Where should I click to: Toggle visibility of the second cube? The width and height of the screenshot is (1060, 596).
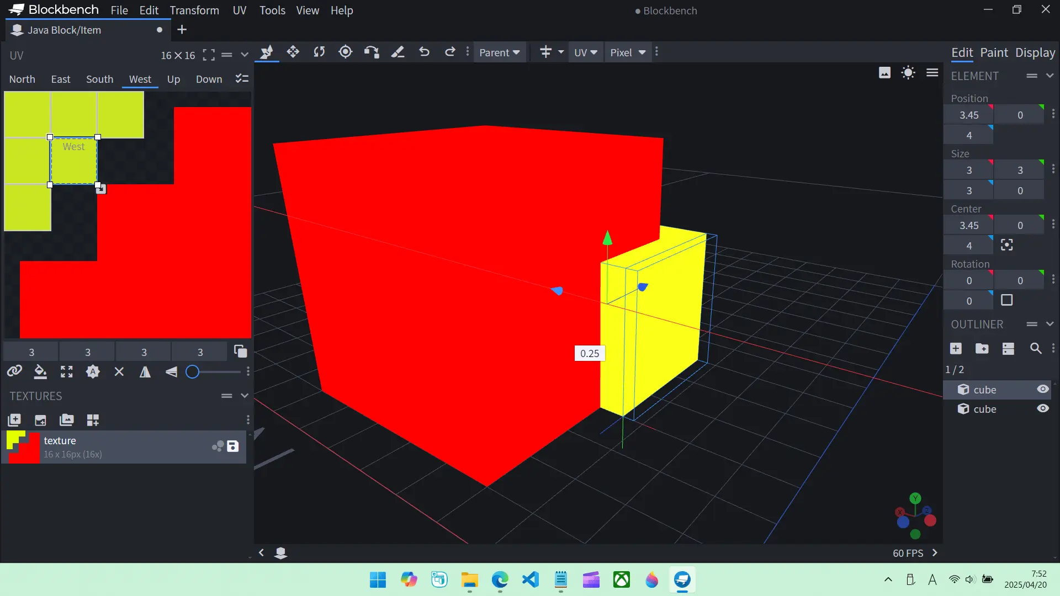click(1043, 409)
